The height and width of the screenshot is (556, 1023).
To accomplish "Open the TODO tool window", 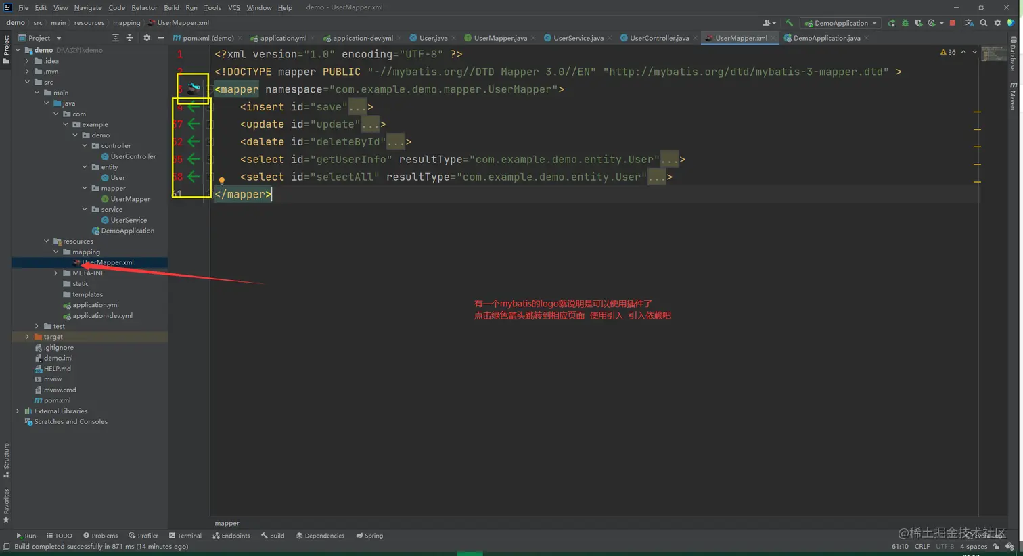I will point(59,536).
